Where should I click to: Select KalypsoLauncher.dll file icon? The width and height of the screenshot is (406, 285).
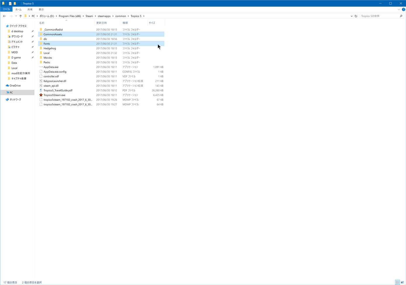pos(41,81)
